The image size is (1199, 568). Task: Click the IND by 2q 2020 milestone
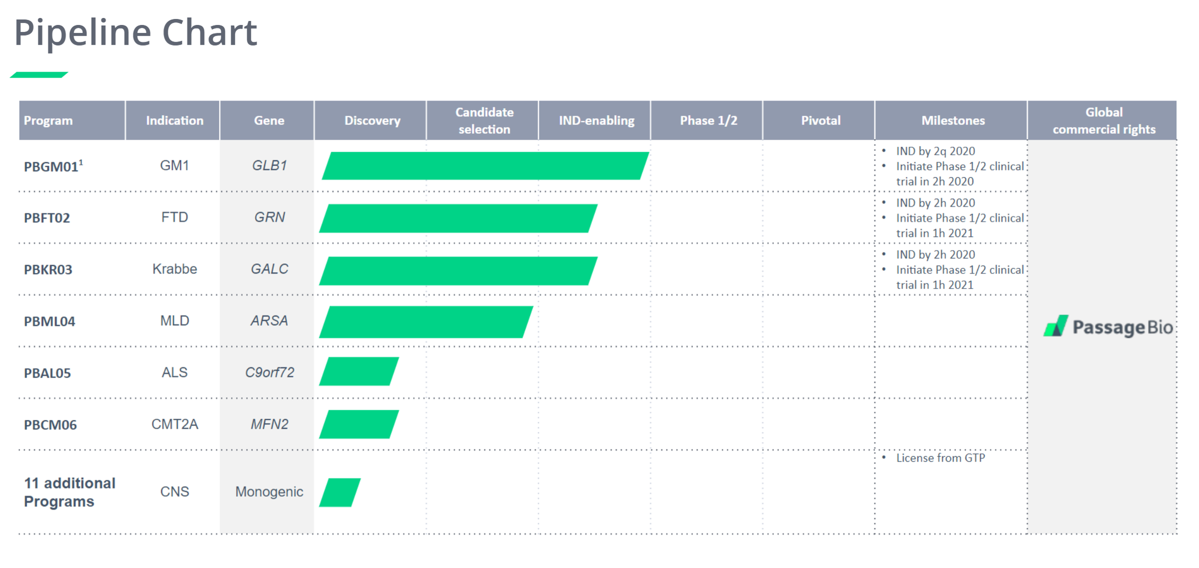click(935, 151)
